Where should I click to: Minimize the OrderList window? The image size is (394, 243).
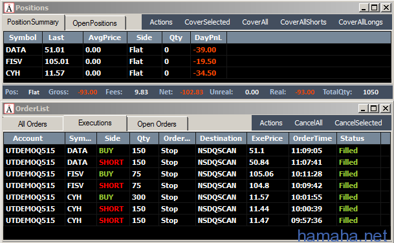pyautogui.click(x=362, y=109)
